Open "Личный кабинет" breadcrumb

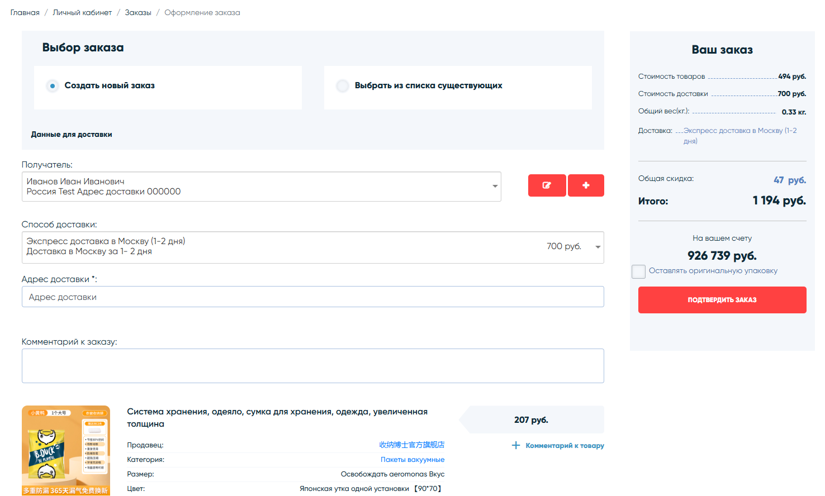tap(82, 12)
